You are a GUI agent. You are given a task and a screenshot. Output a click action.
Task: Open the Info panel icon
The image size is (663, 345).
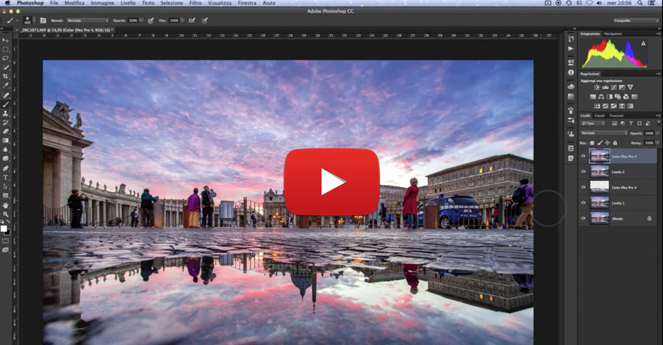[571, 73]
